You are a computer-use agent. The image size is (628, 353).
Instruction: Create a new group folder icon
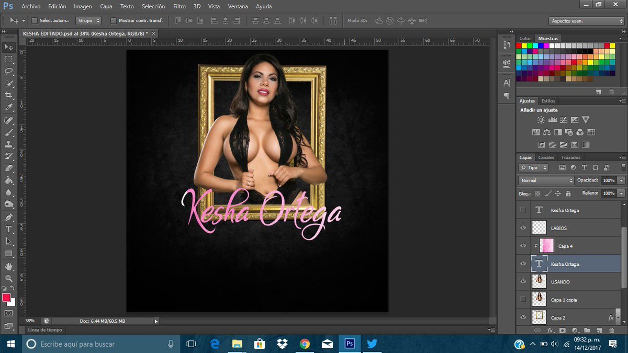[587, 331]
